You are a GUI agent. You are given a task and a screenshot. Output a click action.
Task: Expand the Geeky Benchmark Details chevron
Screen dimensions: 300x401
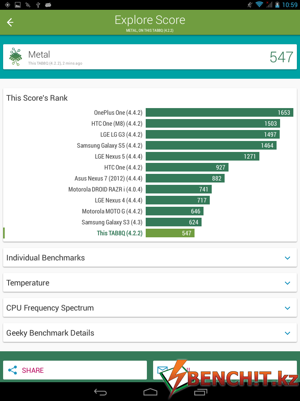pos(287,333)
